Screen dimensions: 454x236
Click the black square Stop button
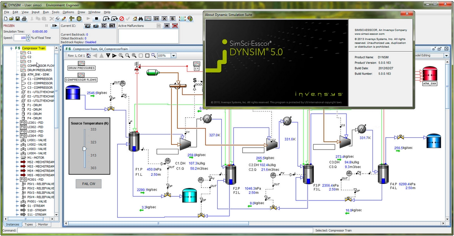point(97,18)
